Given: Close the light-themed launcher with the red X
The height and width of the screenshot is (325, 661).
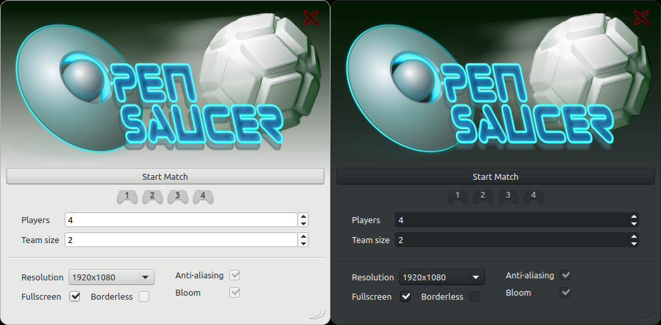Looking at the screenshot, I should point(311,18).
